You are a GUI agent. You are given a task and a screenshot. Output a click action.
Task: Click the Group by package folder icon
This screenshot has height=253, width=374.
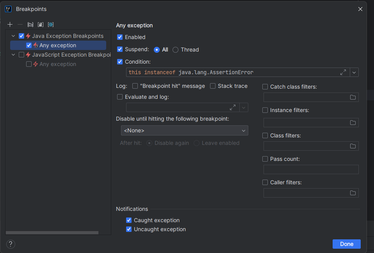pyautogui.click(x=30, y=24)
